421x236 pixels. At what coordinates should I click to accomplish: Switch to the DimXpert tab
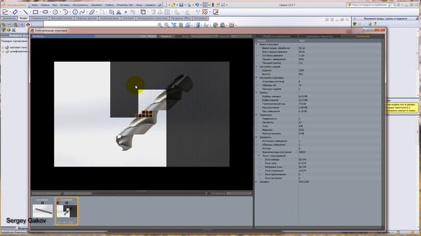128,18
